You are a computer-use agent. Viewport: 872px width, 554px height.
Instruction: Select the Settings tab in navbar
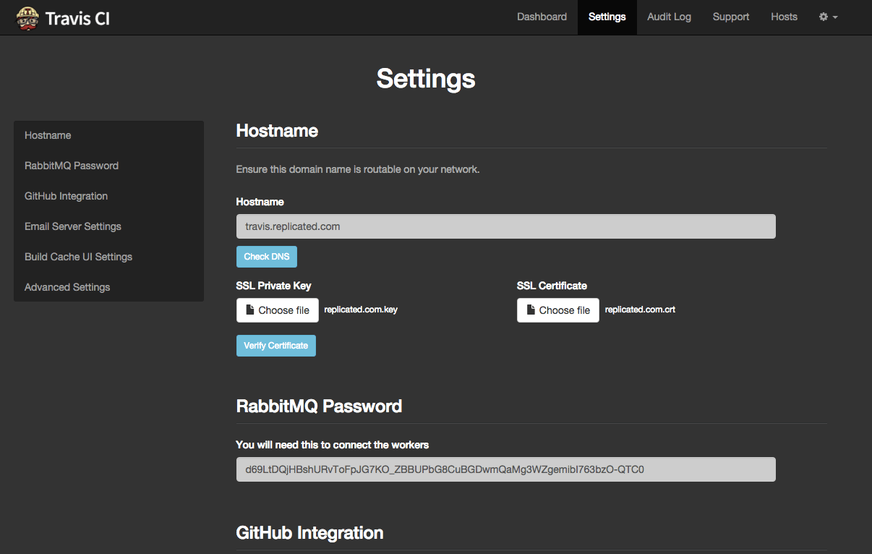click(x=607, y=17)
